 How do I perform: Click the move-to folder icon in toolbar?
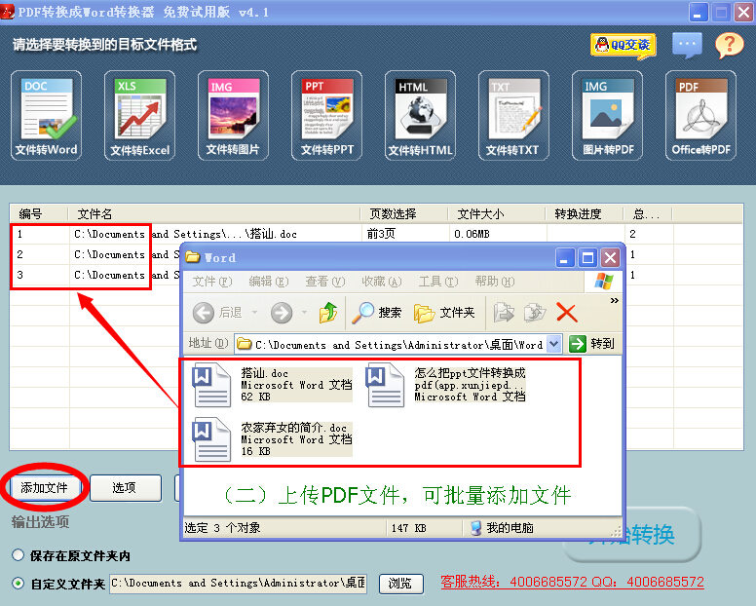click(x=505, y=313)
